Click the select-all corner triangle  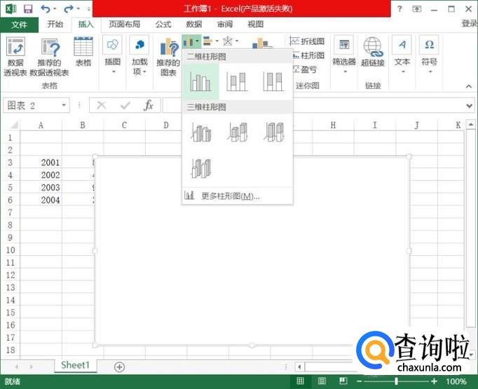[x=13, y=125]
